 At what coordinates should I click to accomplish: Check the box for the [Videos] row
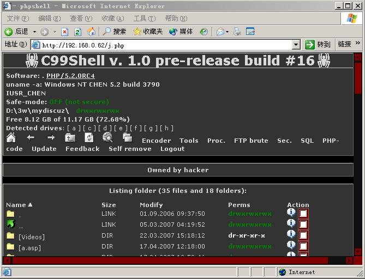tap(303, 235)
